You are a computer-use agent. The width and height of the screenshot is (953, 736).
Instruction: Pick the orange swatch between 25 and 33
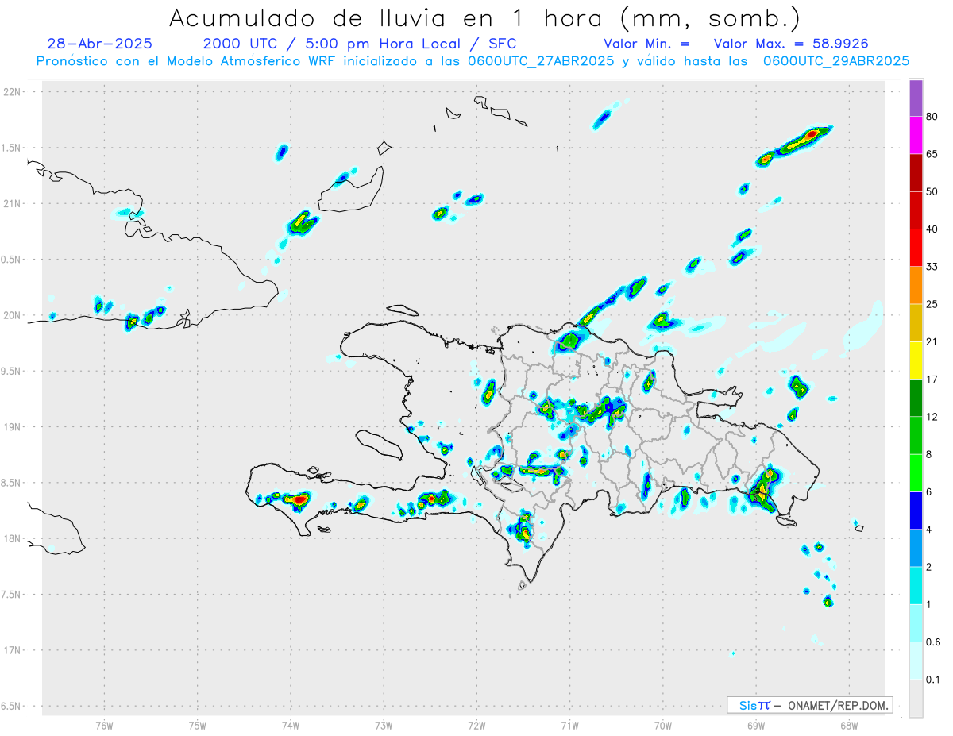(916, 285)
